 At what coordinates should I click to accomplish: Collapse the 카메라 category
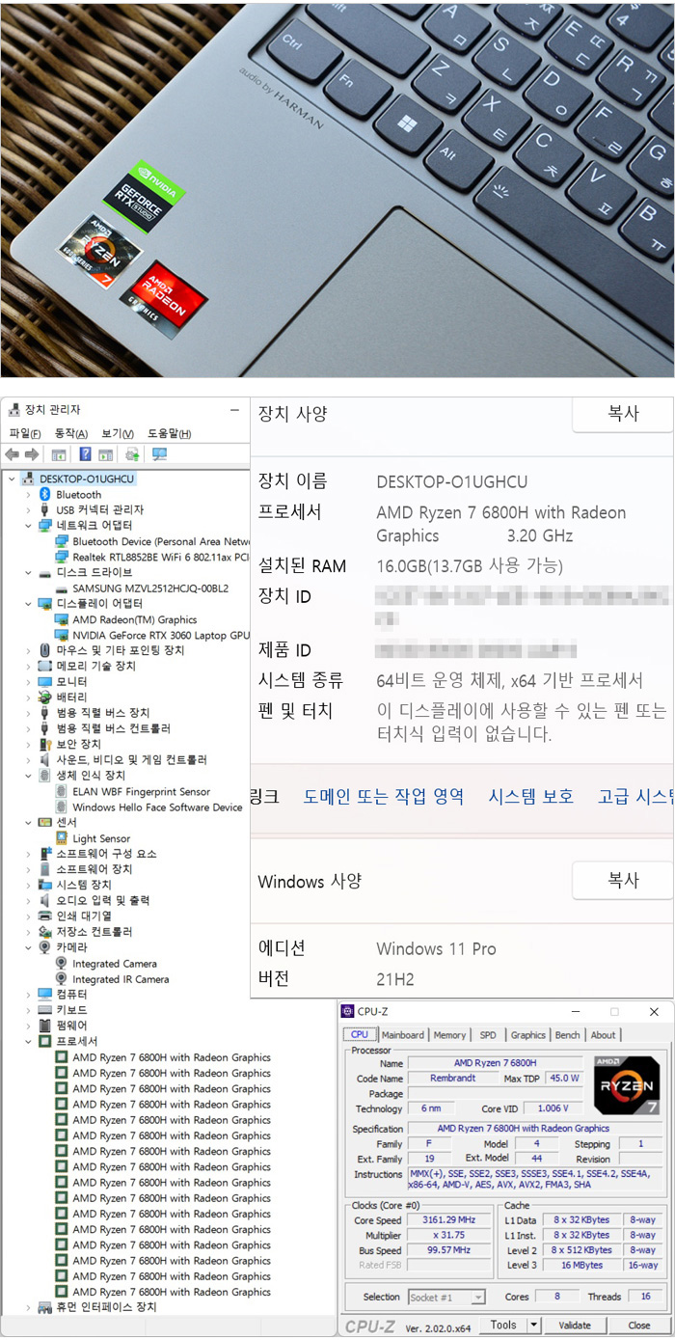click(29, 947)
